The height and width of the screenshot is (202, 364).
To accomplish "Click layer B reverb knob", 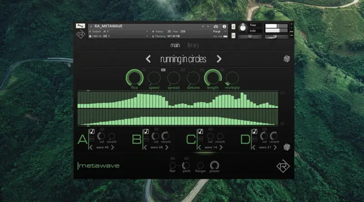I will click(x=166, y=136).
